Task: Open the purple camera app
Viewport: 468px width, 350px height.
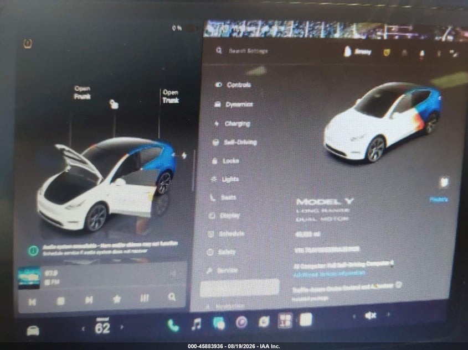Action: click(x=241, y=322)
